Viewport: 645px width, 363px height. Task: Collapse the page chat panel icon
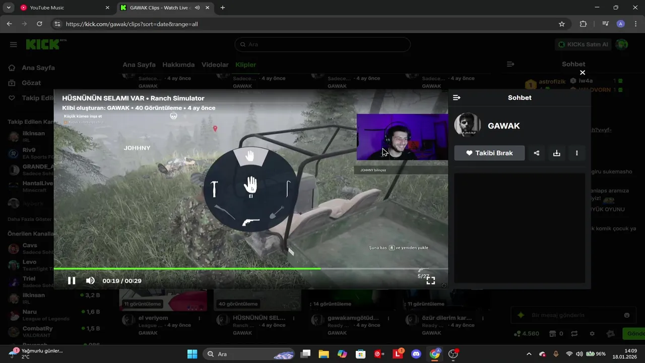click(510, 64)
